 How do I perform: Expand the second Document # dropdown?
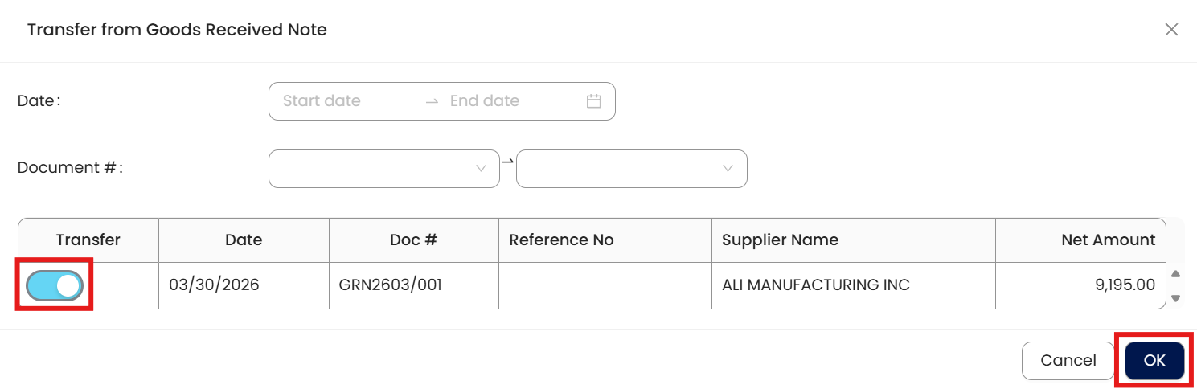(632, 169)
